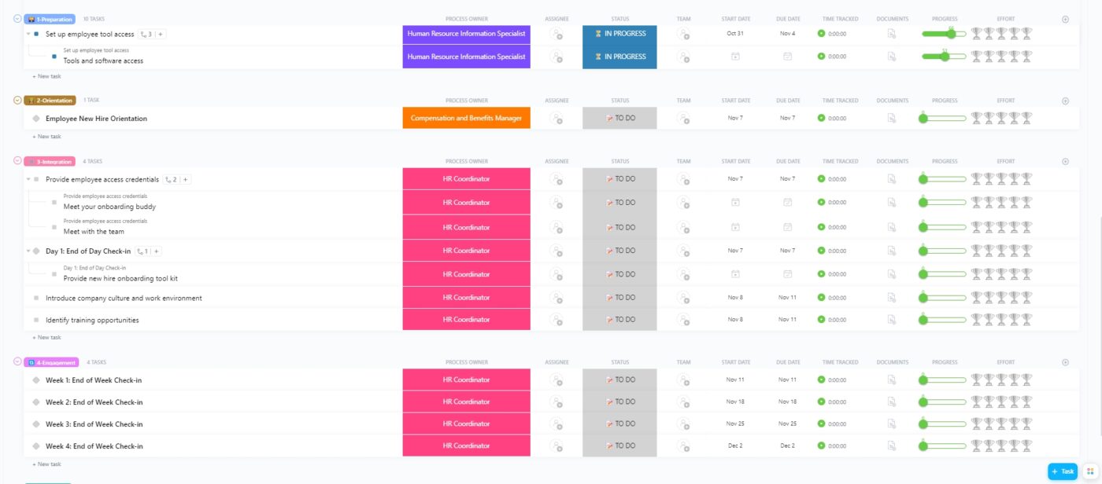Open the start date calendar icon for Meet with the team
This screenshot has width=1102, height=484.
click(x=736, y=227)
